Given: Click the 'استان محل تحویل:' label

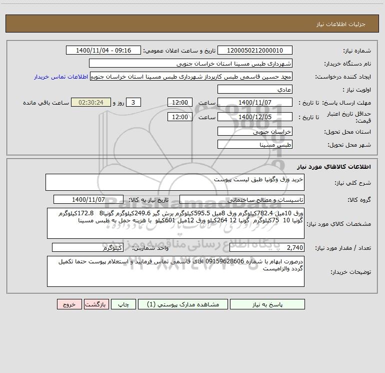Looking at the screenshot, I should [347, 132].
